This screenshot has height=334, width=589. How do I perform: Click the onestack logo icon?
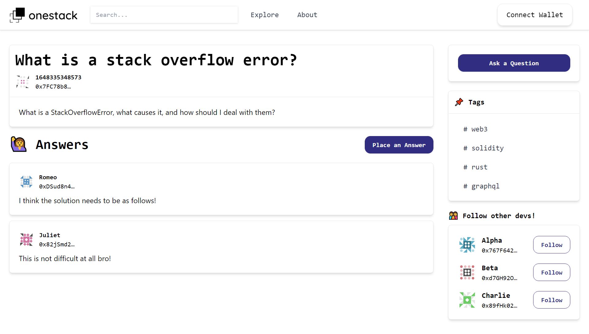pos(17,15)
